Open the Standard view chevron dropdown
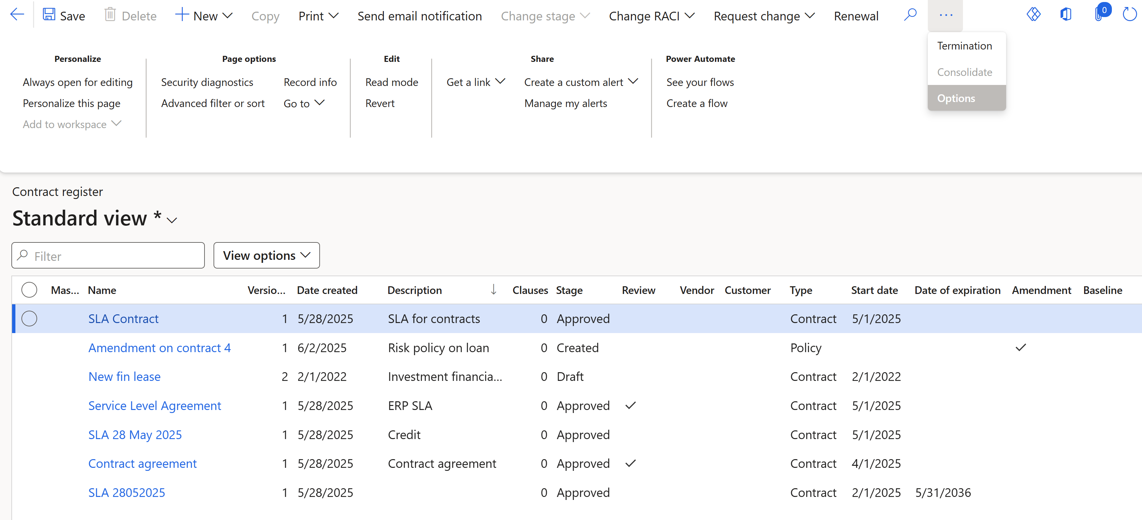Screen dimensions: 1142x520 [172, 220]
